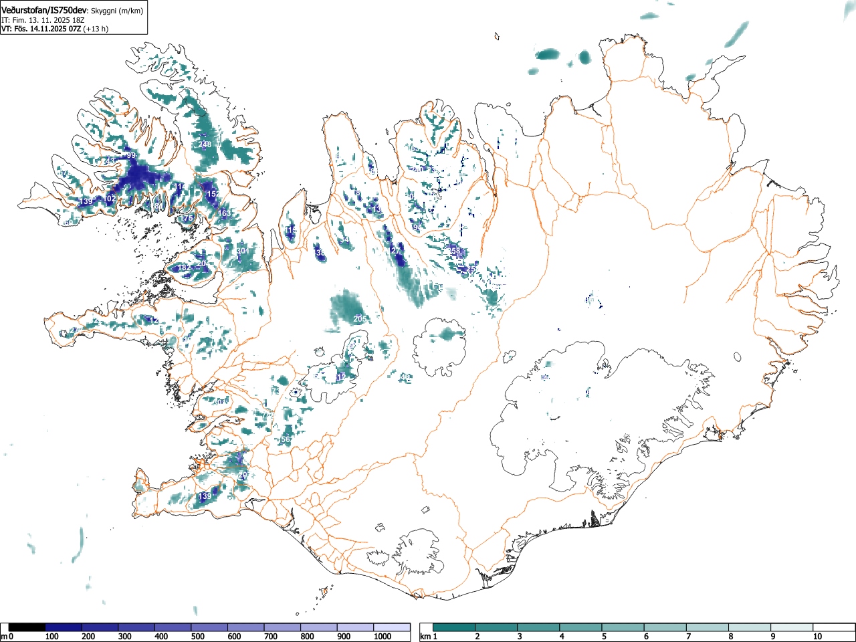Click the 175 visibility value label
The height and width of the screenshot is (642, 856).
[187, 219]
